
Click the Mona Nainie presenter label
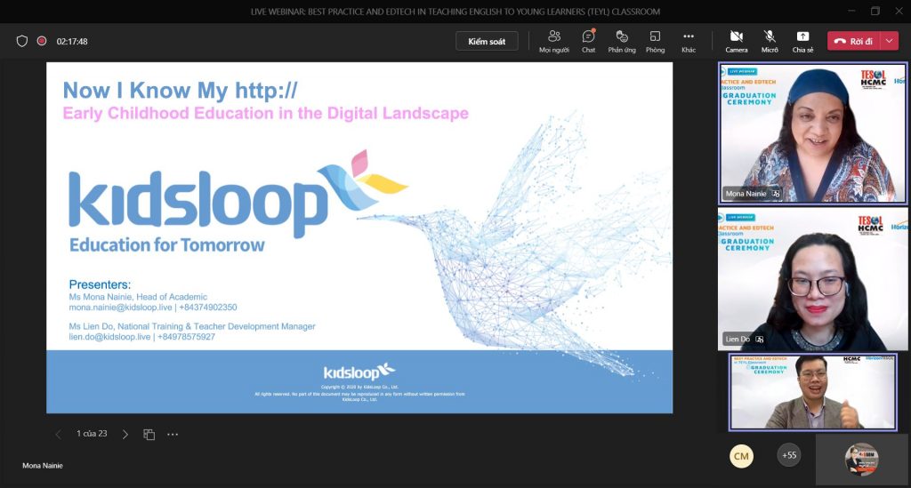point(43,466)
